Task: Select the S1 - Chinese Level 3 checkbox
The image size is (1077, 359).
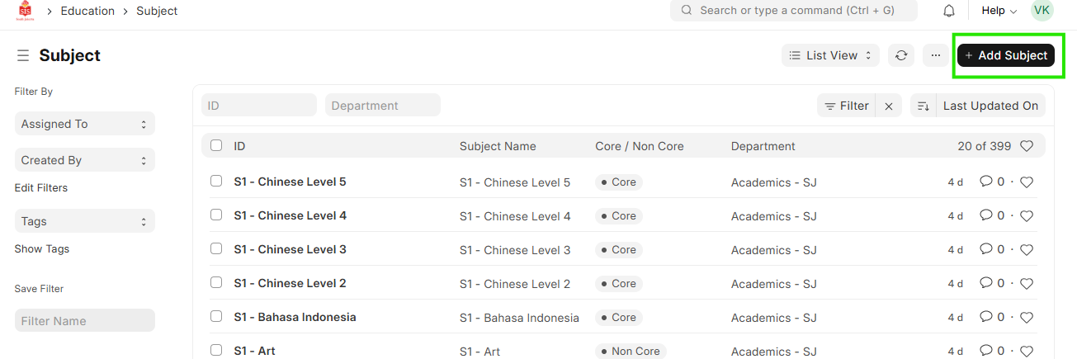Action: (x=216, y=248)
